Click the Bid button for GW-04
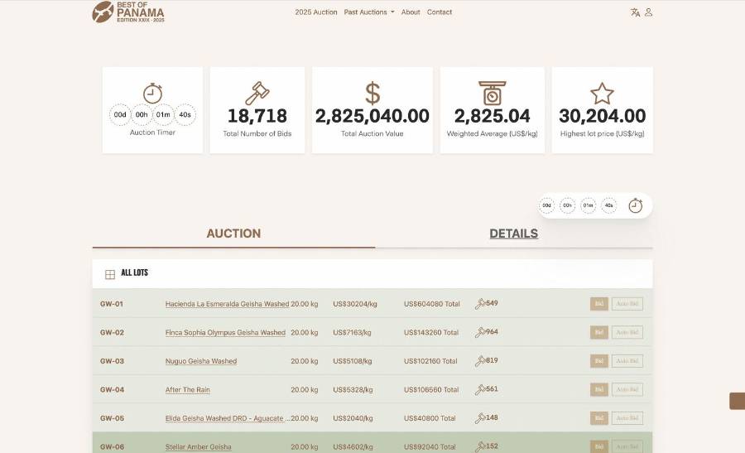Image resolution: width=745 pixels, height=453 pixels. click(x=599, y=389)
